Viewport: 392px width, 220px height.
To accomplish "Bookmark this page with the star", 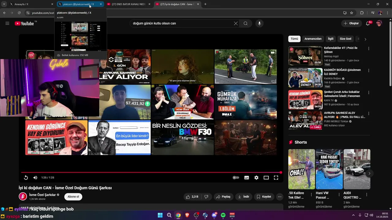I will tap(352, 13).
